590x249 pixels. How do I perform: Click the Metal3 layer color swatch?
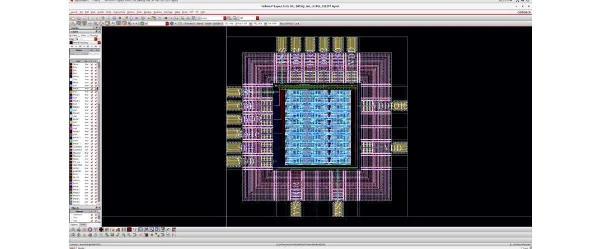pos(71,95)
